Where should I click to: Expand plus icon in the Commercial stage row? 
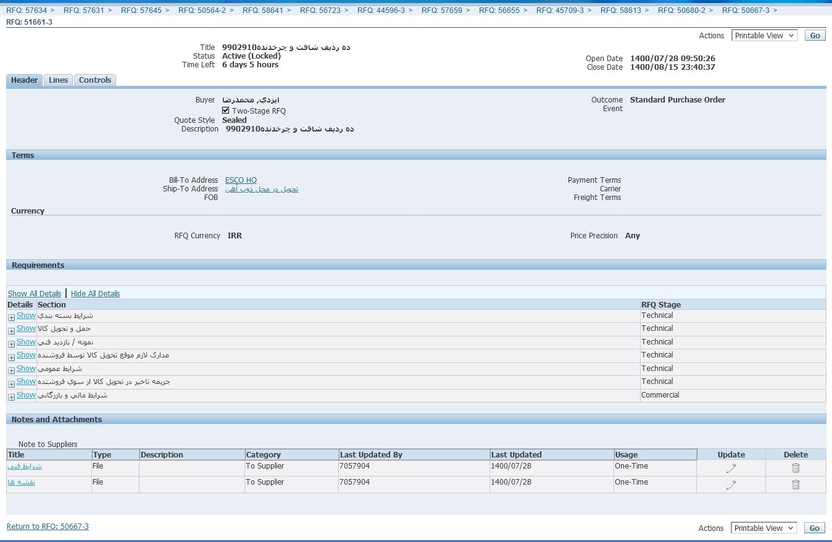[11, 397]
